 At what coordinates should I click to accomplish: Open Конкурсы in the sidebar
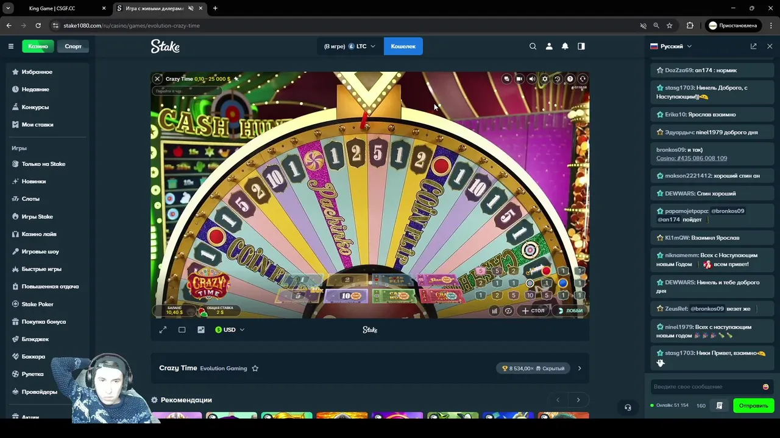tap(35, 107)
